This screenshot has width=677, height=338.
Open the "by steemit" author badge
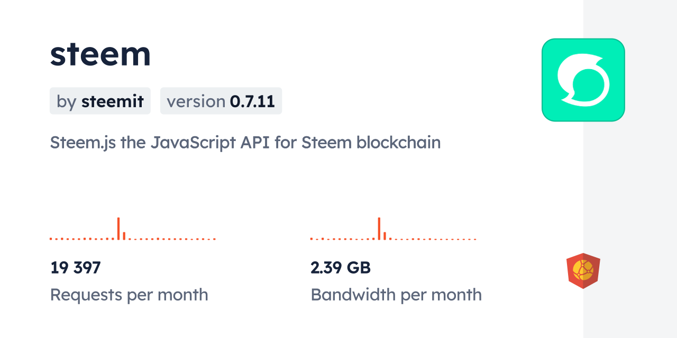click(x=100, y=101)
